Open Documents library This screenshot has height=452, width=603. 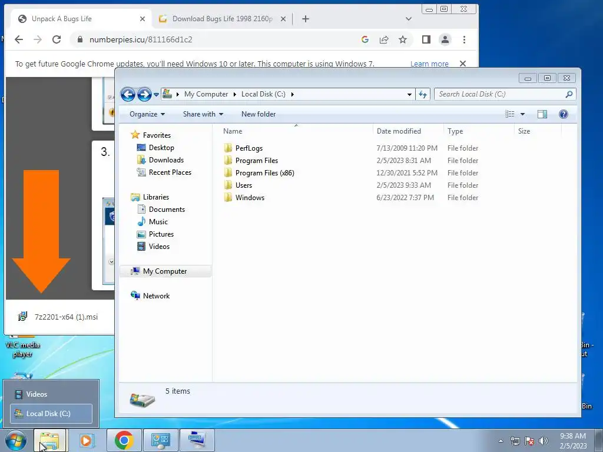tap(167, 210)
